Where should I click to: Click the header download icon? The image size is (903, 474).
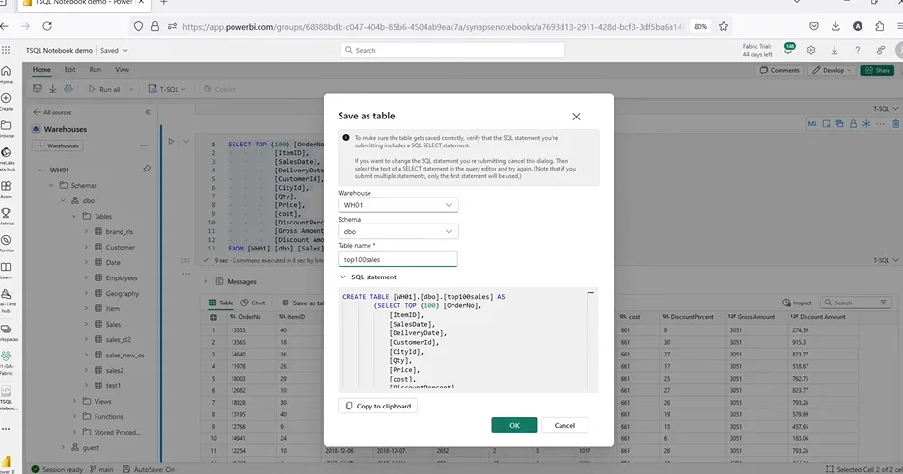(834, 50)
